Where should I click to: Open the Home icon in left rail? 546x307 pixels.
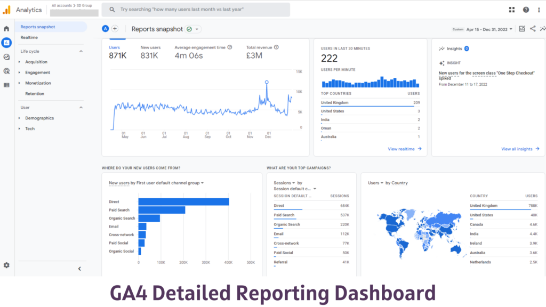[x=6, y=29]
